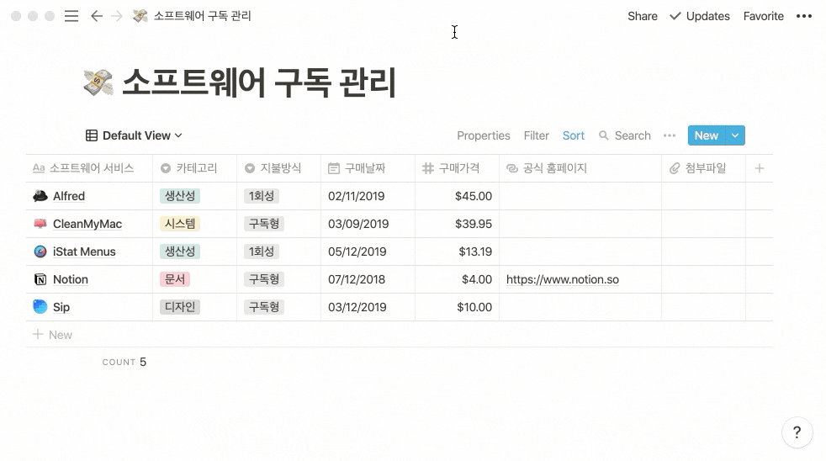Viewport: 826px width, 461px height.
Task: Click the CleanMyMac name
Action: [87, 224]
